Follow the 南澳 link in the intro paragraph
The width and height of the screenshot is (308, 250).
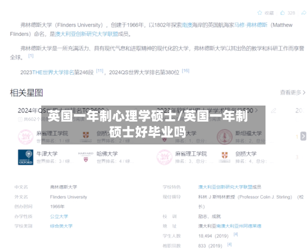tap(187, 25)
